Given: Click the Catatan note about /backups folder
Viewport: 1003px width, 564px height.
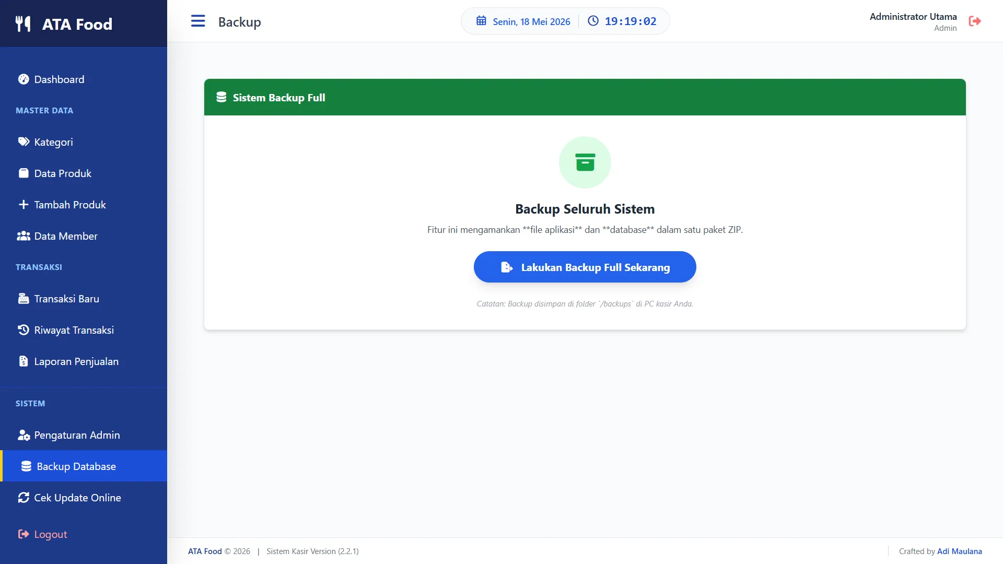Looking at the screenshot, I should (585, 304).
